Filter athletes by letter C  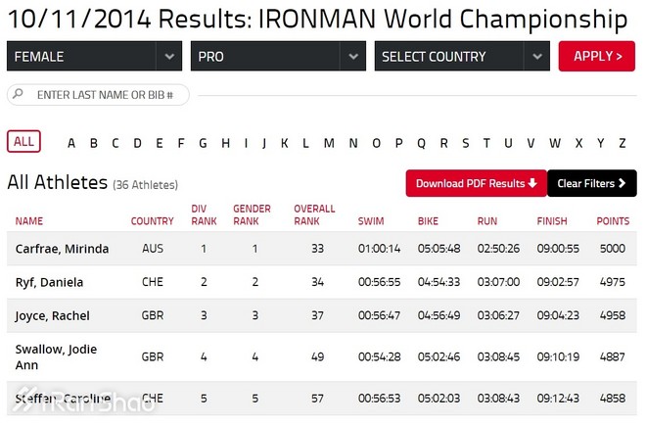click(x=115, y=143)
